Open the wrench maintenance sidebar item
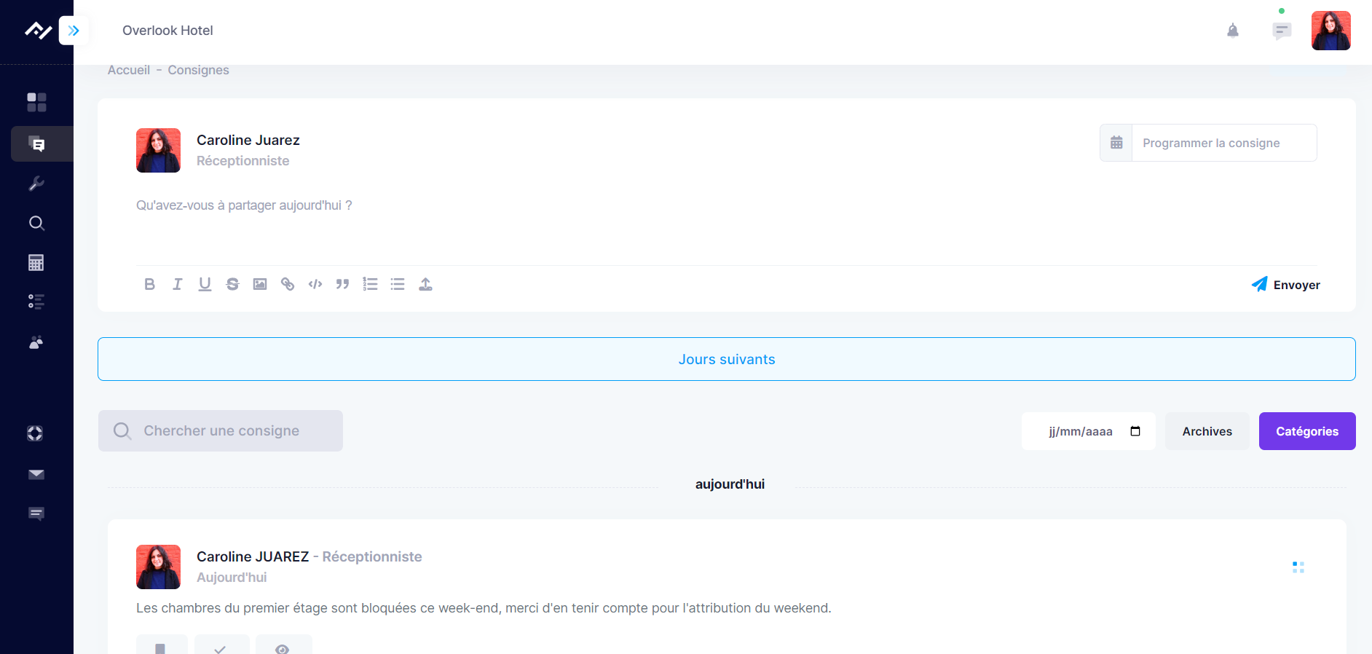Screen dimensions: 1372x654 (x=36, y=184)
